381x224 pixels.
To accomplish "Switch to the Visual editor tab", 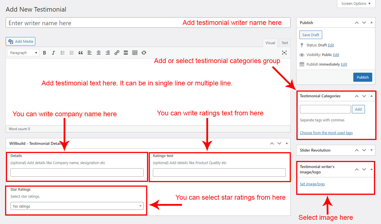I will click(x=270, y=43).
